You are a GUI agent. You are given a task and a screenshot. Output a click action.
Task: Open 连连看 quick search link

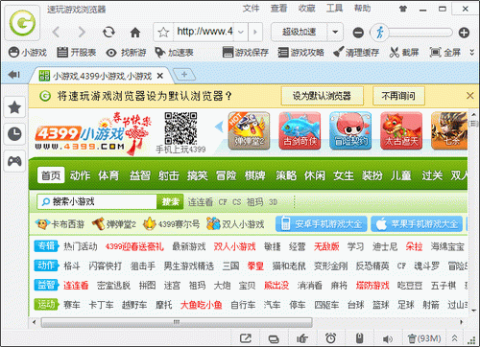(201, 202)
